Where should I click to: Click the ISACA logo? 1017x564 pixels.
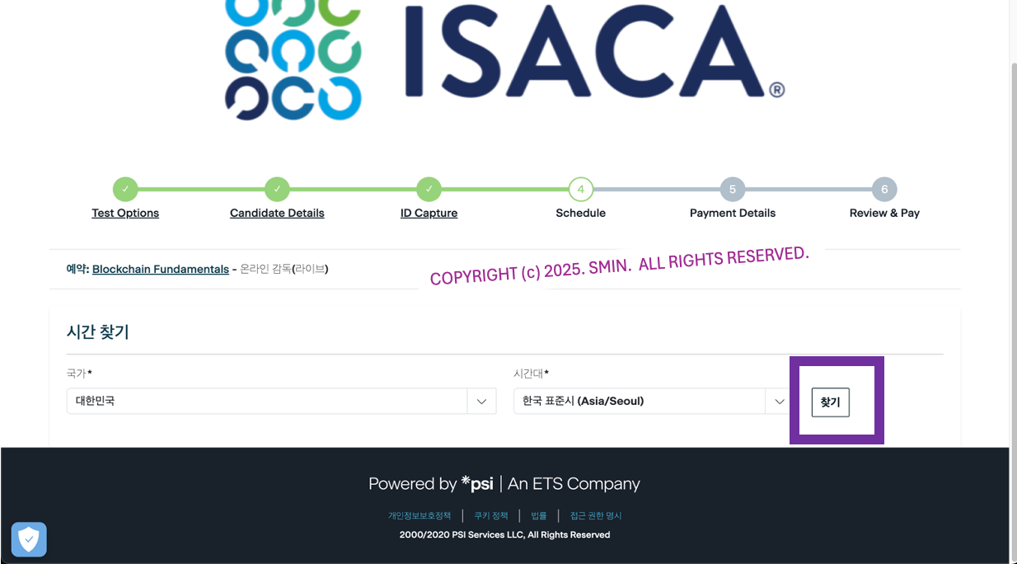(x=504, y=60)
